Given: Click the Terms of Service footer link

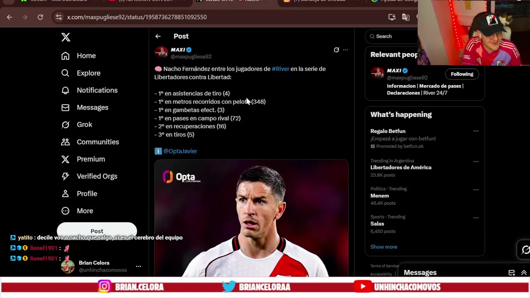Looking at the screenshot, I should click(384, 266).
